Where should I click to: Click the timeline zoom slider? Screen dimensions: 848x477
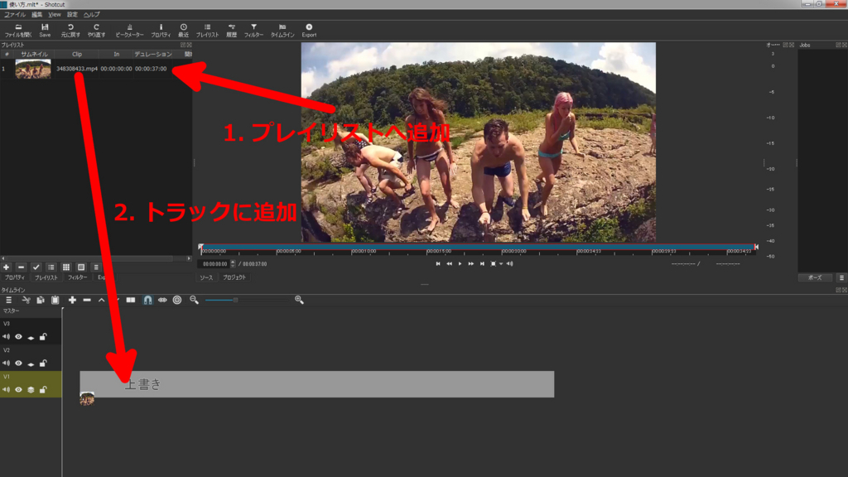point(236,299)
